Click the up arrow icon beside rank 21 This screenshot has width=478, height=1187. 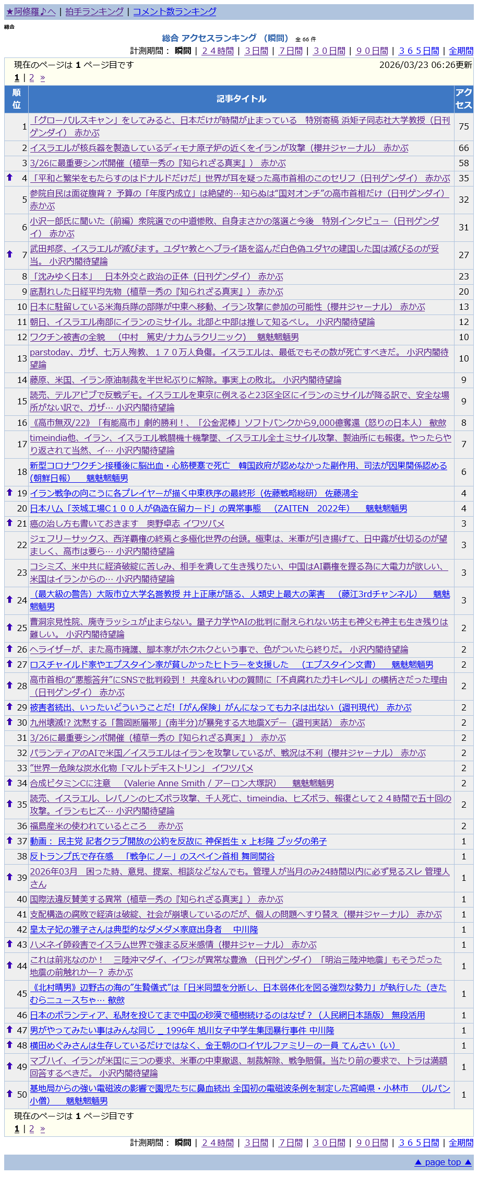tap(9, 522)
